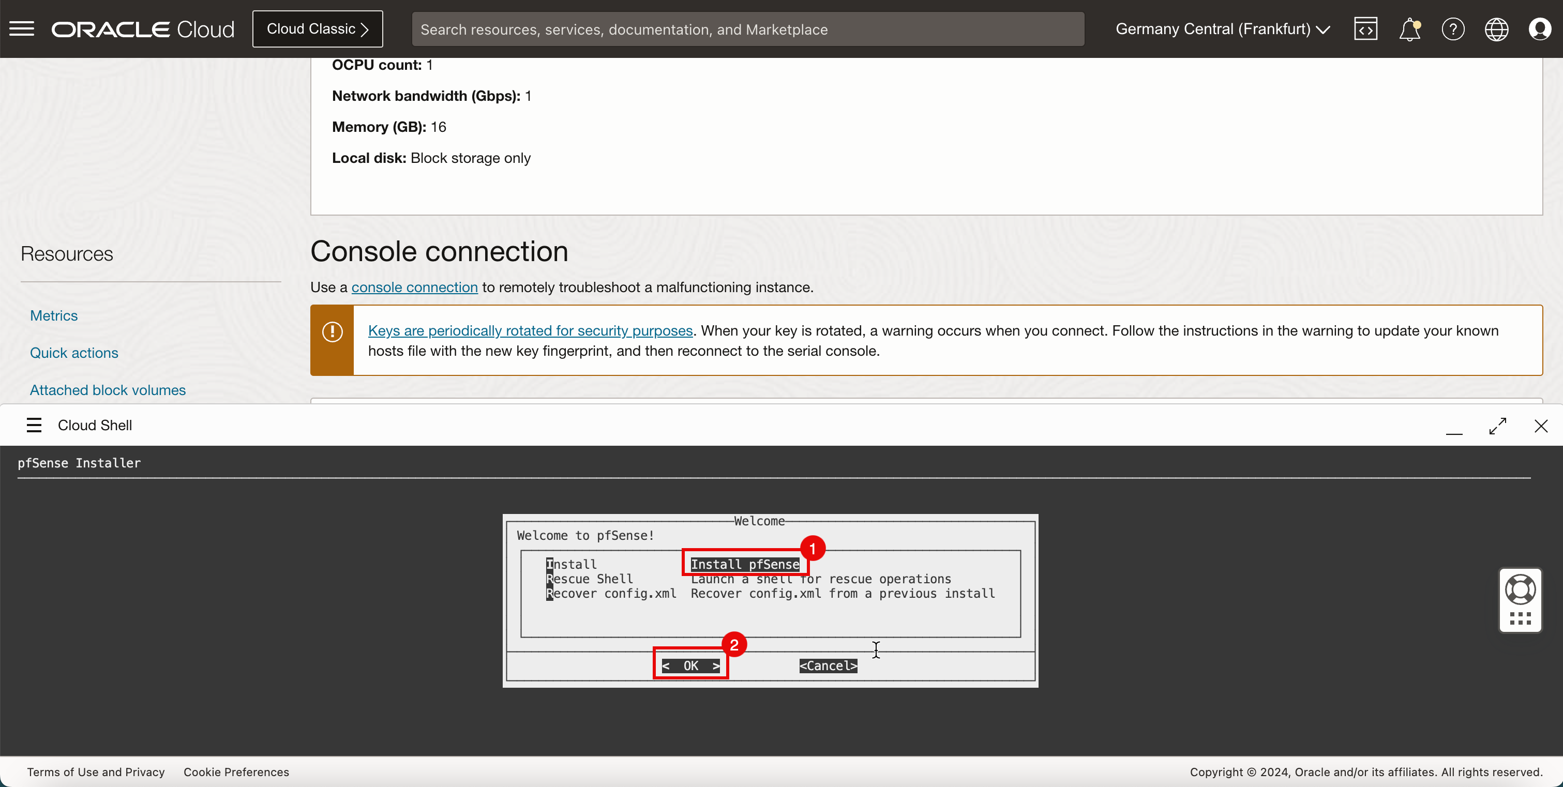Open the Metrics resource link
1563x787 pixels.
[x=53, y=315]
